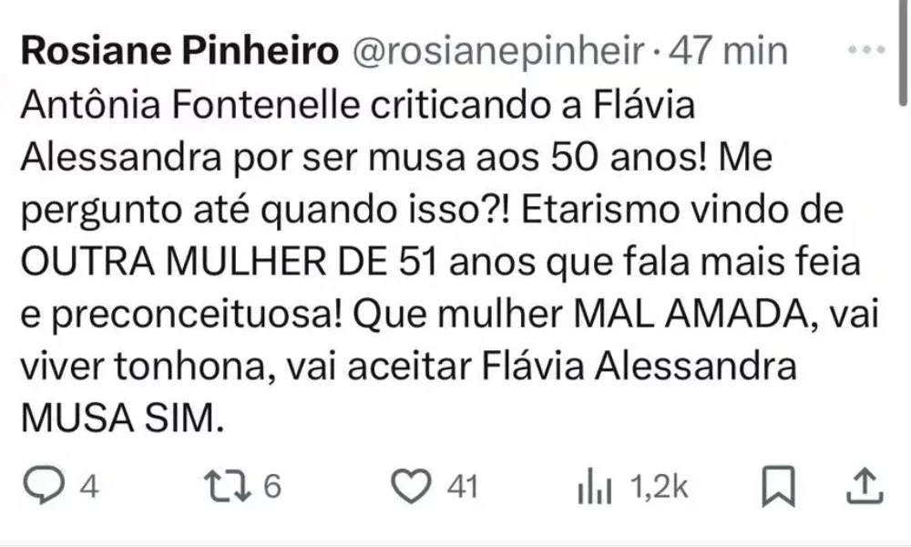Click the 1,2k views count
The width and height of the screenshot is (911, 547).
[x=659, y=489]
